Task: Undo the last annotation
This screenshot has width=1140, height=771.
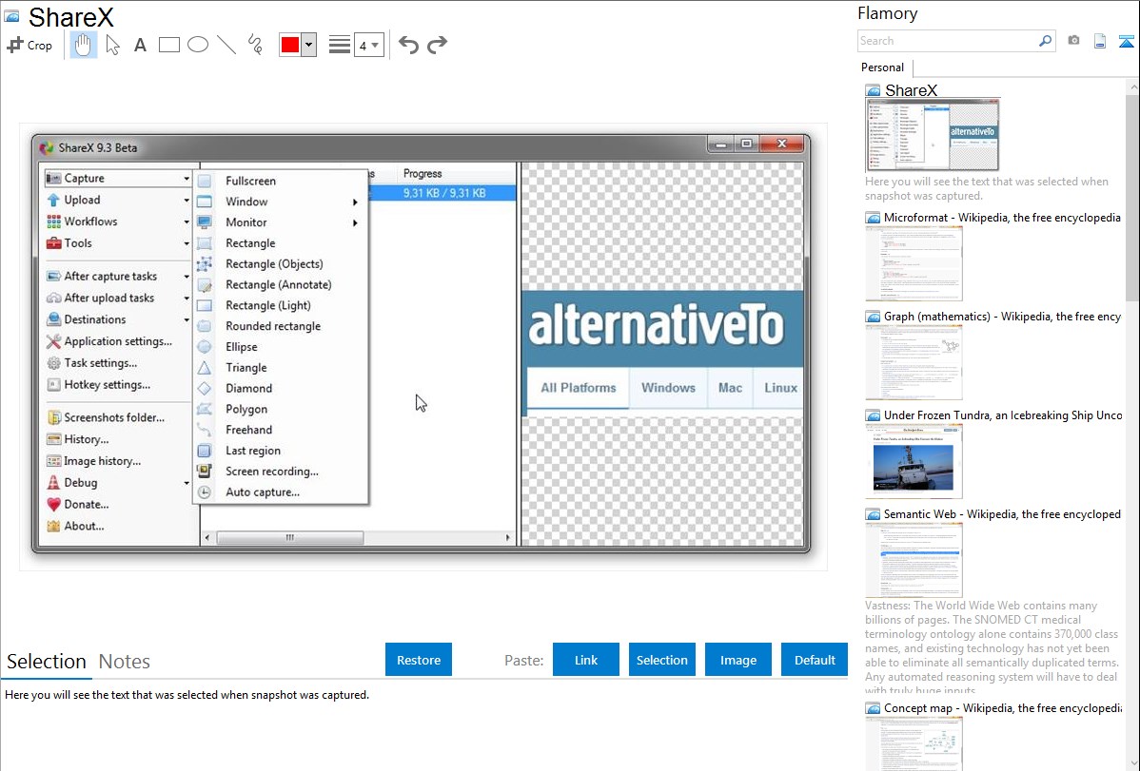Action: 408,45
